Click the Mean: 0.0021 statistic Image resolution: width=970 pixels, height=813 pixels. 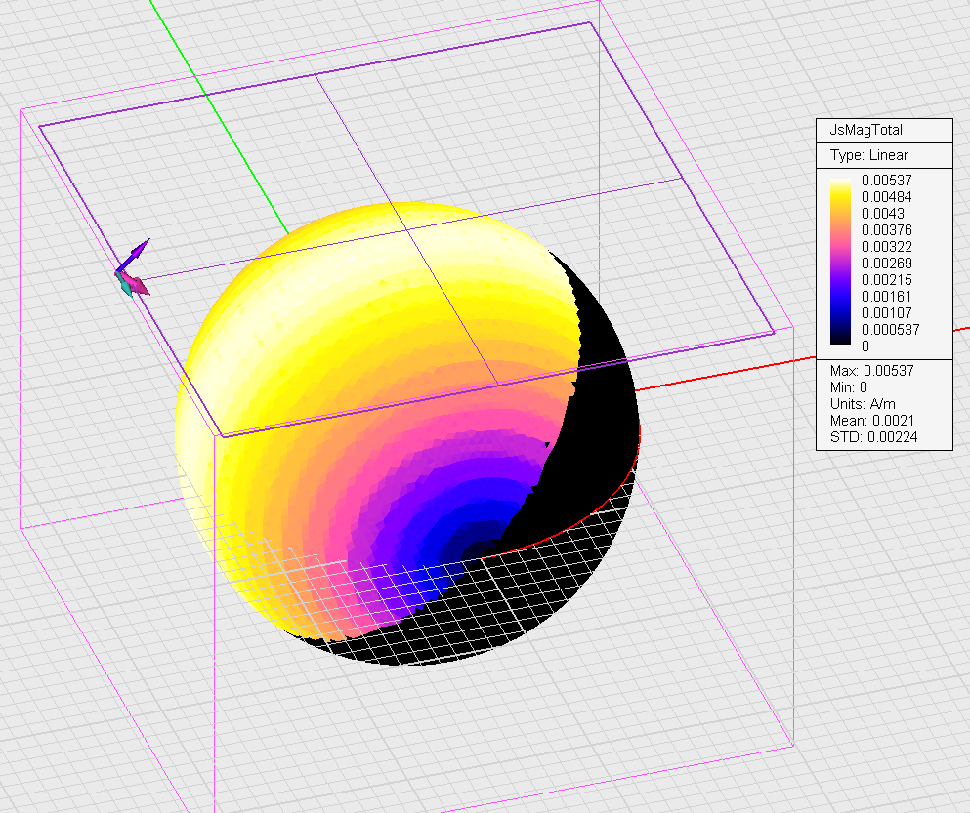point(872,422)
